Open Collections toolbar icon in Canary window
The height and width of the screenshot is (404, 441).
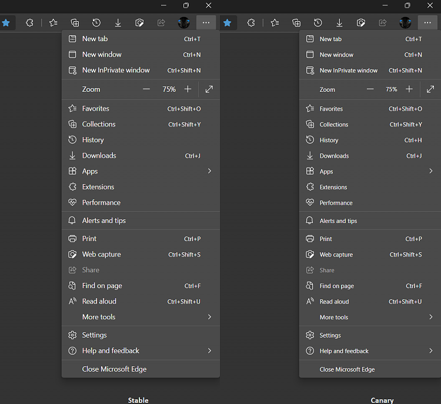click(x=296, y=22)
